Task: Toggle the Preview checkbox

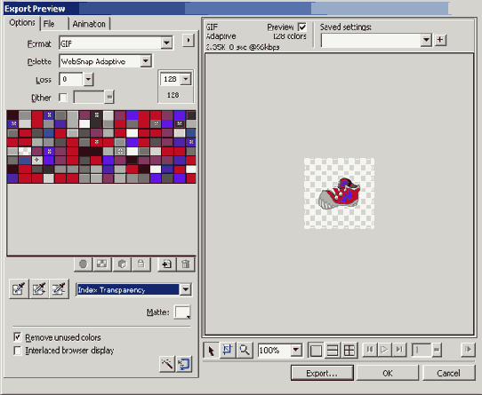Action: (302, 28)
